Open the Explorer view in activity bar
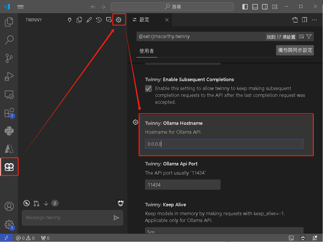This screenshot has height=242, width=323. pos(9,22)
